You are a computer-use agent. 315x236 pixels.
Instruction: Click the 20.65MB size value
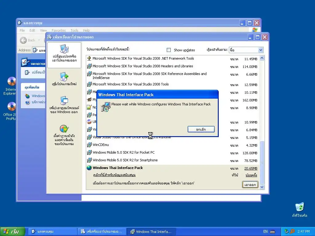coord(251,169)
